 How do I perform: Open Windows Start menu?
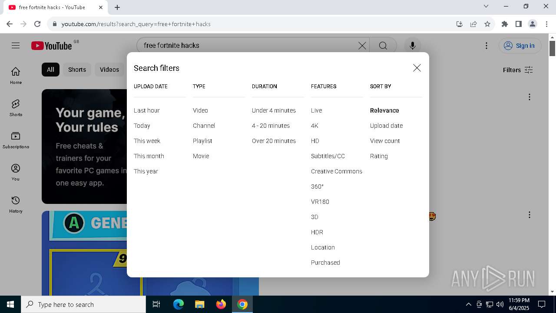pyautogui.click(x=10, y=304)
